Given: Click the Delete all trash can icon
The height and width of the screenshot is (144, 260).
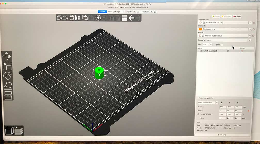Looking at the screenshot, I should click(x=72, y=17).
